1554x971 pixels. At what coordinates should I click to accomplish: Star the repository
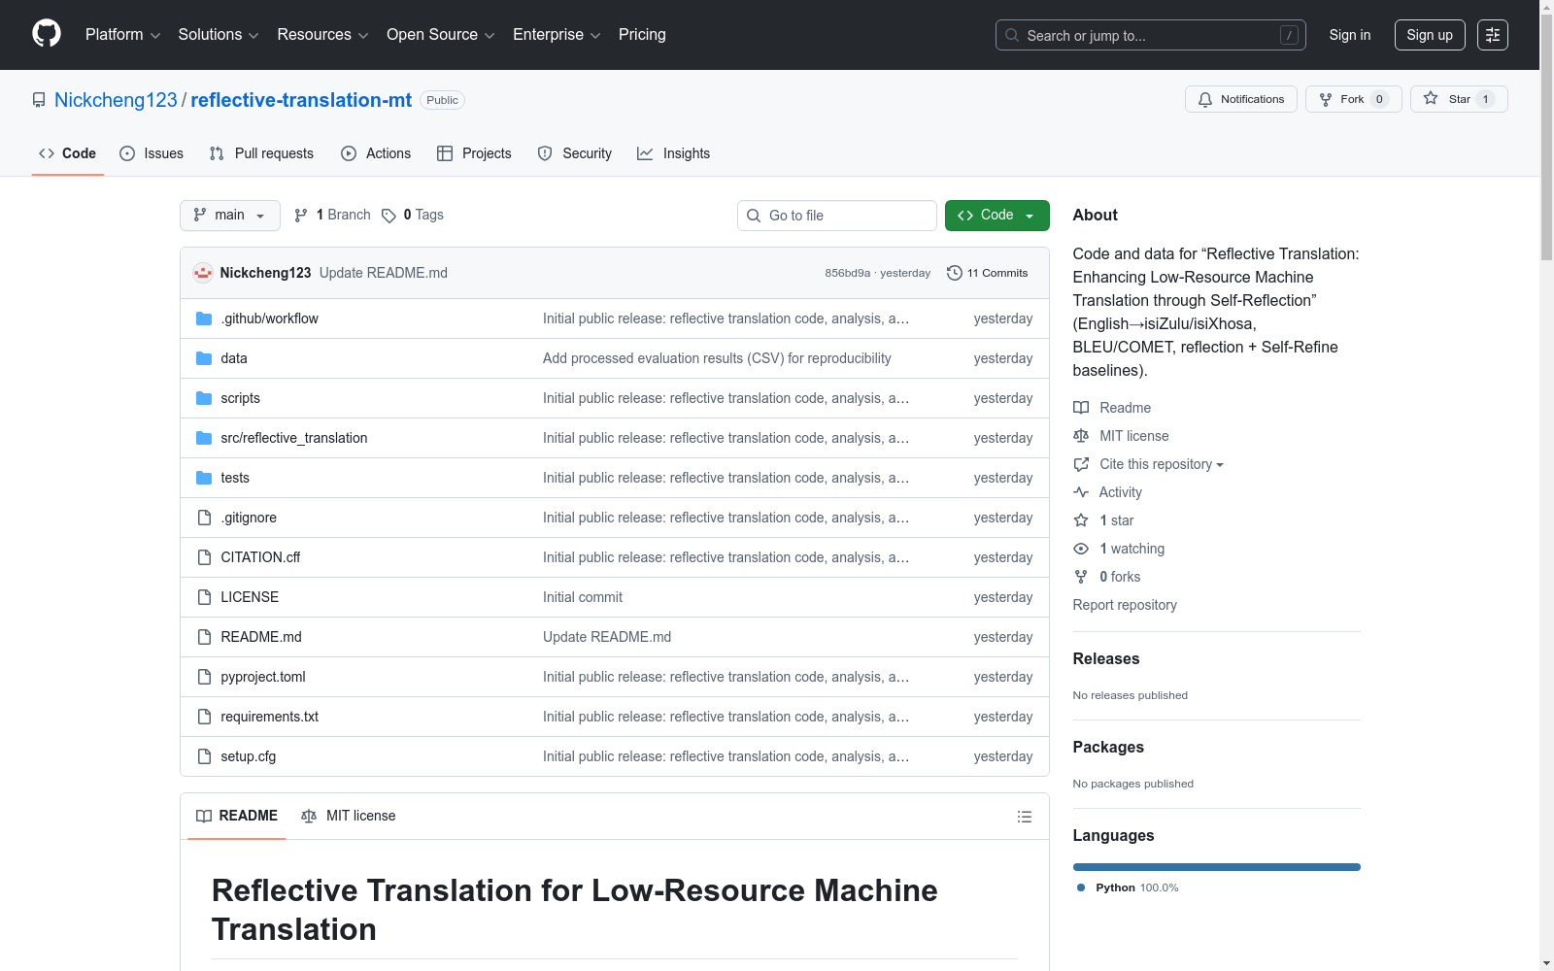1459,99
